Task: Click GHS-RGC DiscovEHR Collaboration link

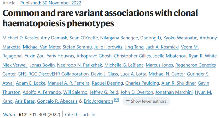Action: pyautogui.click(x=53, y=74)
